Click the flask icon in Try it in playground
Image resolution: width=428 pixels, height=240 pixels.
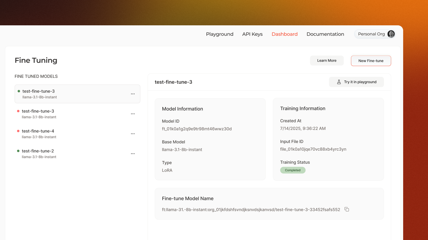(x=339, y=82)
